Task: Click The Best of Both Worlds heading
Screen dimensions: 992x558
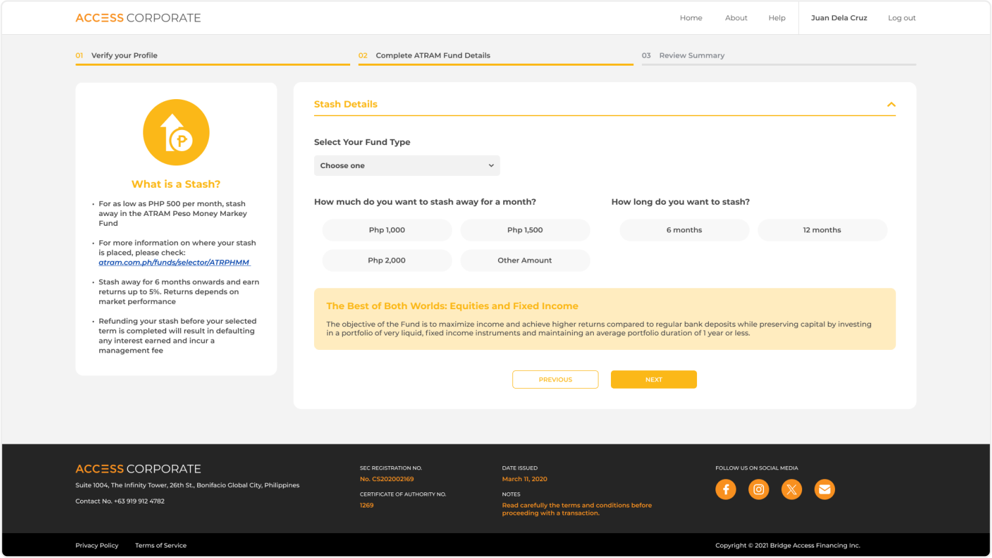Action: 452,306
